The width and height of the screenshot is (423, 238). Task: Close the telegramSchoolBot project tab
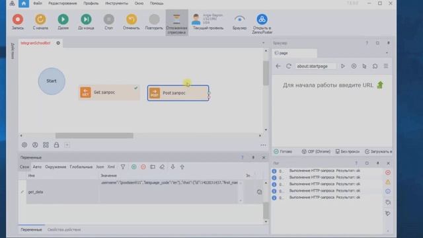(x=58, y=43)
